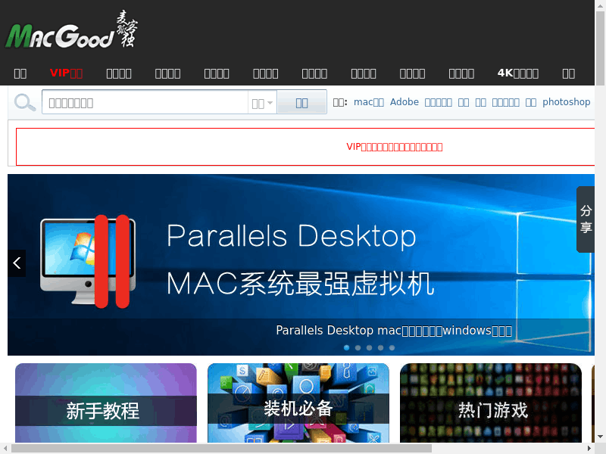The image size is (606, 454).
Task: Click the horizontal scrollbar left arrow
Action: pyautogui.click(x=5, y=448)
